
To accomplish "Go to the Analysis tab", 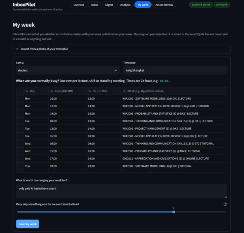I will click(x=125, y=5).
